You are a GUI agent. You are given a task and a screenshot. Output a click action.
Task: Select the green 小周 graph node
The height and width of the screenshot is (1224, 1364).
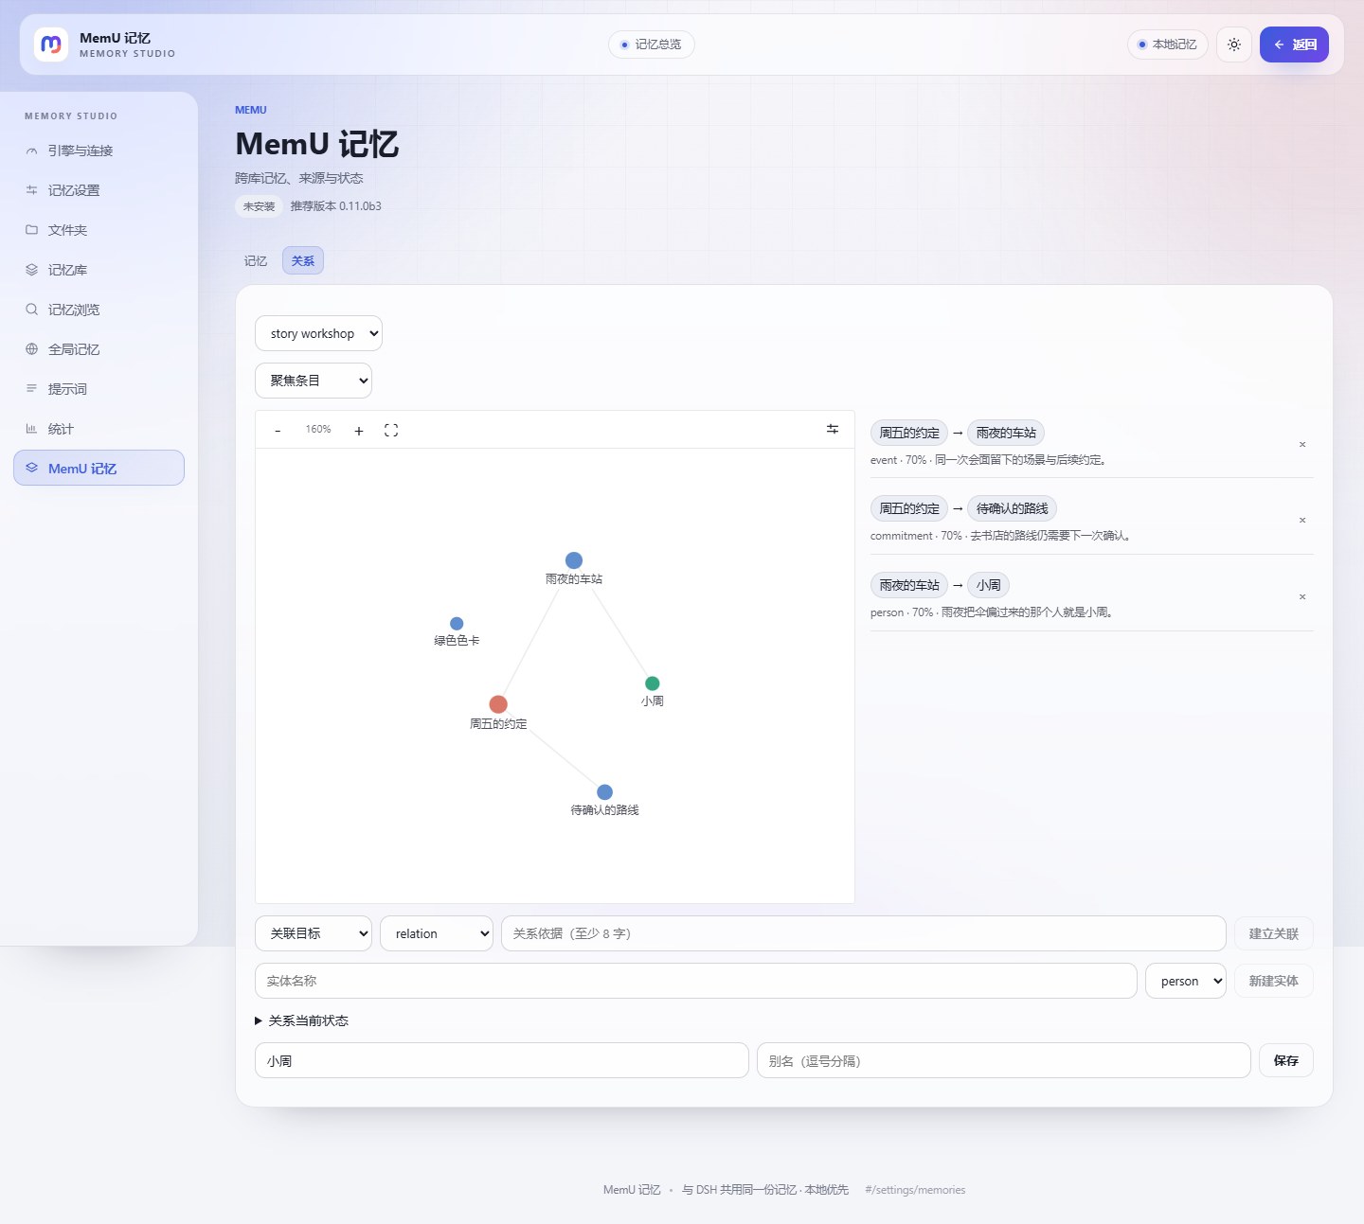tap(653, 683)
